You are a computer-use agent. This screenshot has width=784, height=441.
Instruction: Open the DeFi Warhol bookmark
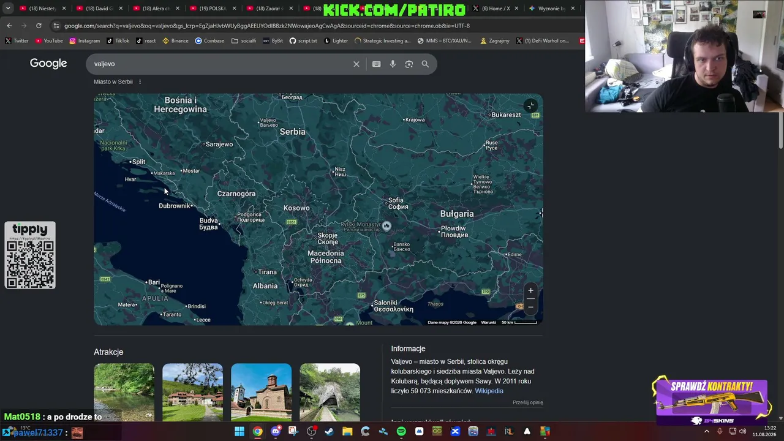coord(543,41)
